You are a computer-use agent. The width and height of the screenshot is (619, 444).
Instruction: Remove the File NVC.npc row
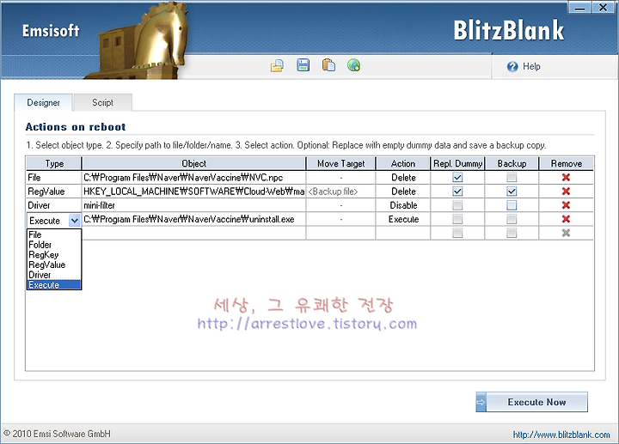tap(566, 178)
